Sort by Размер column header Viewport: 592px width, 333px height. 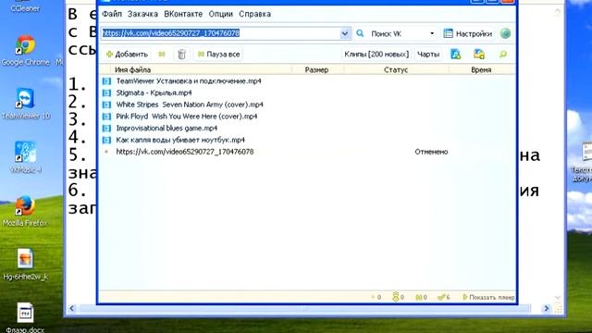click(x=316, y=70)
